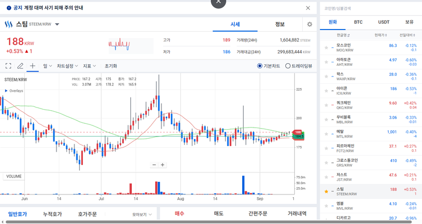Sort coin list by 한글명 column
The width and height of the screenshot is (422, 224).
pyautogui.click(x=343, y=35)
